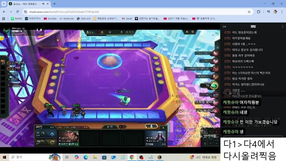Viewport: 286px width, 161px height.
Task: Click the taskbar 찾기 search box
Action: click(36, 157)
